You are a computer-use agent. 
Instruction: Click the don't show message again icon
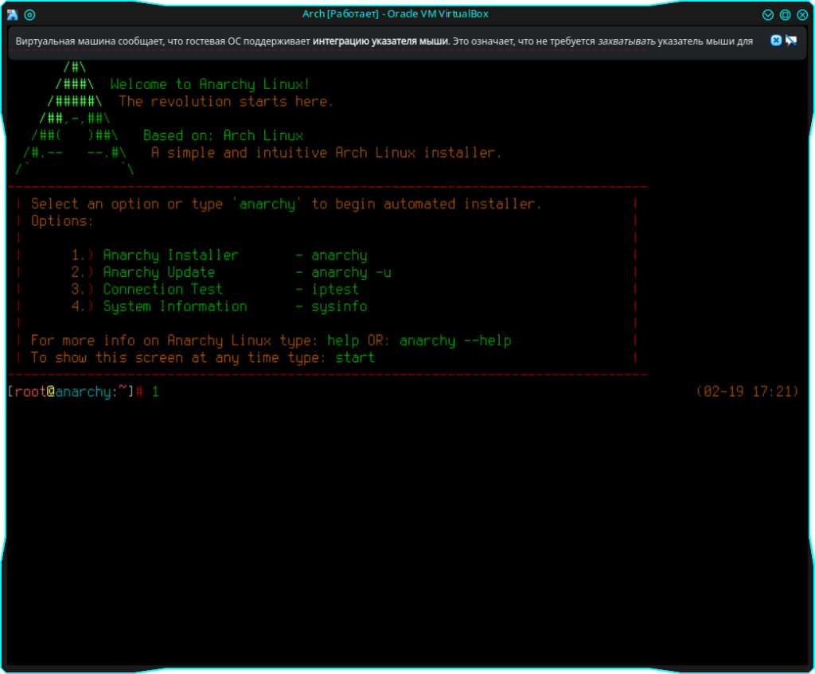tap(791, 41)
